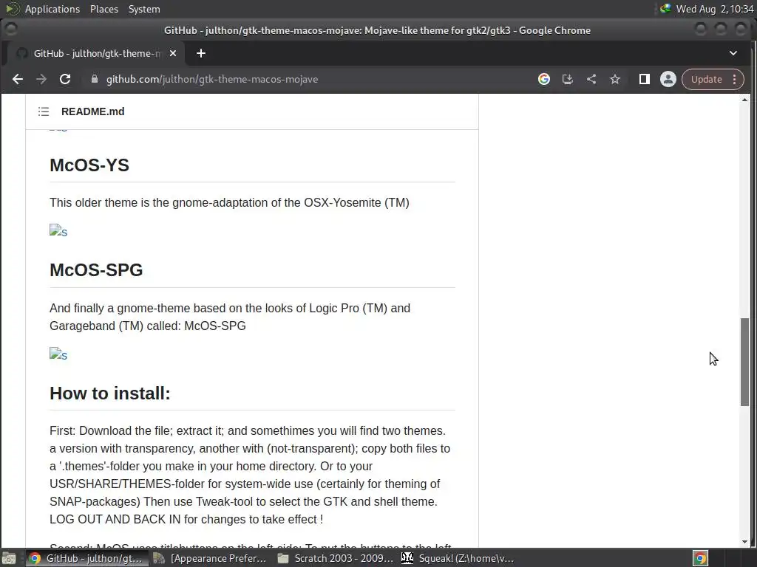Click the page vertical scrollbar thumb
The height and width of the screenshot is (567, 757).
tap(745, 362)
